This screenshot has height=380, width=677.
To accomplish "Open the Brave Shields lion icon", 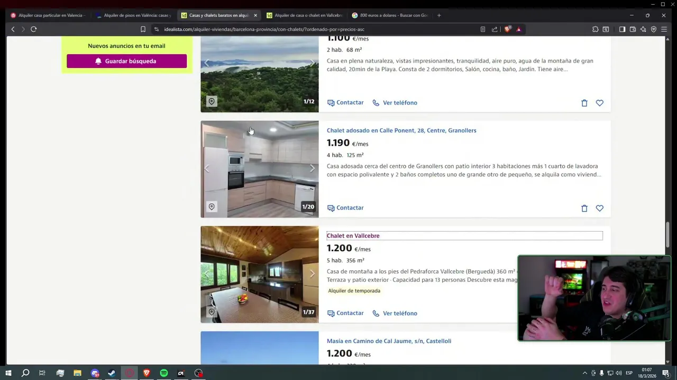I will pos(507,29).
